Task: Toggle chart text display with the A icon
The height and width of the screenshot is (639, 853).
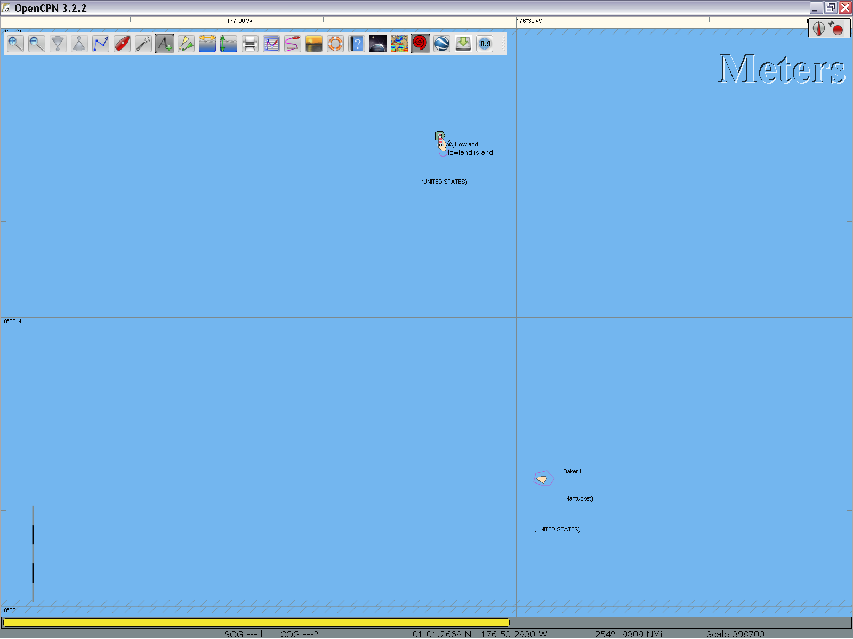Action: (x=165, y=44)
